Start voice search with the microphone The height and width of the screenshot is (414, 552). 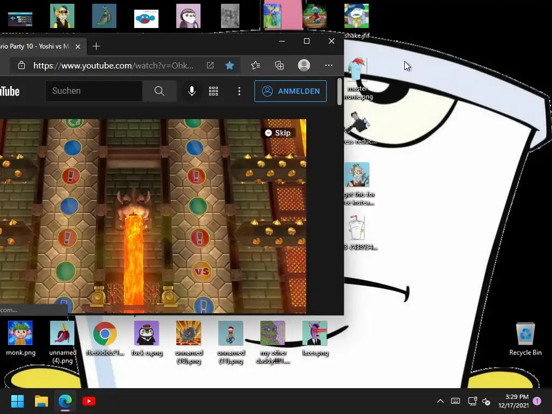191,91
